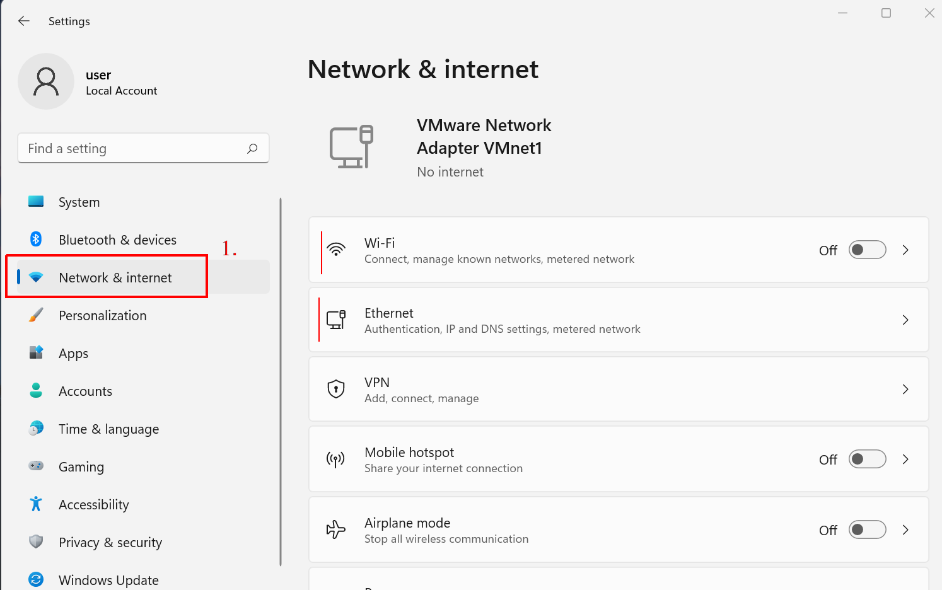Open the Time & language category

108,429
